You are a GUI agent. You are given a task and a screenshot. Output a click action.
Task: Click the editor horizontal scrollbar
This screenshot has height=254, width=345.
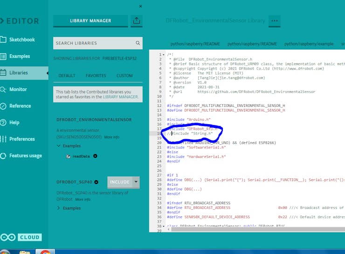258,230
